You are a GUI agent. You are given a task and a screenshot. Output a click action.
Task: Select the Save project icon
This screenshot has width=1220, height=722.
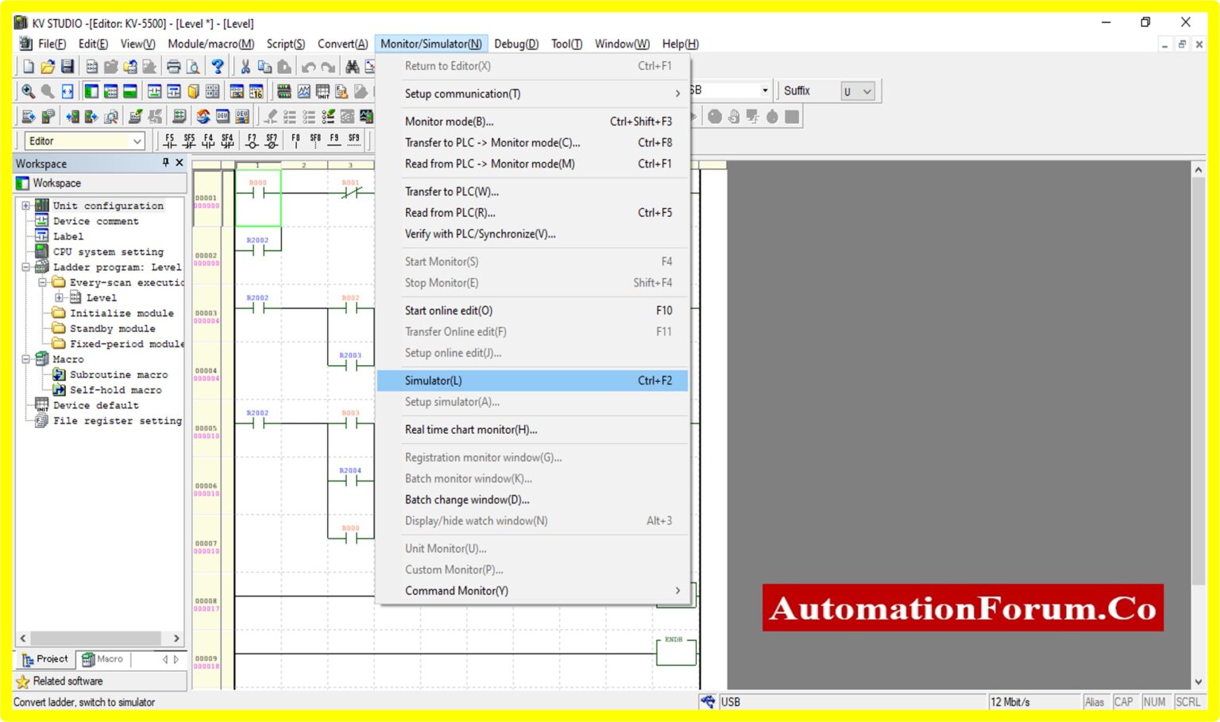(x=68, y=66)
